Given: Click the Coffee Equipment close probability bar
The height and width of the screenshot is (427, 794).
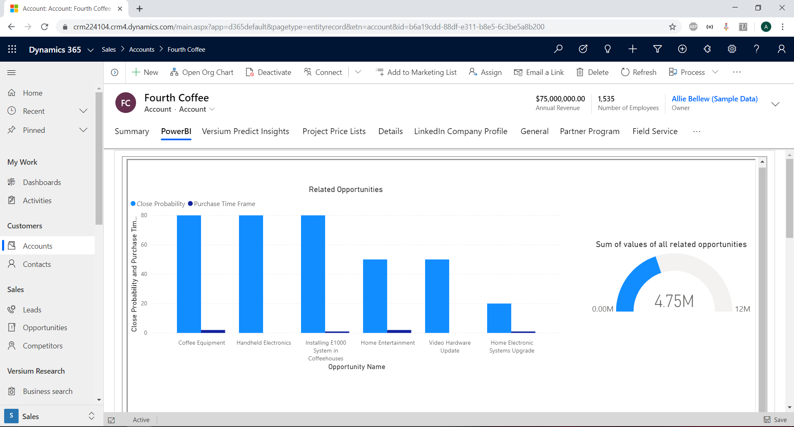Looking at the screenshot, I should coord(189,274).
